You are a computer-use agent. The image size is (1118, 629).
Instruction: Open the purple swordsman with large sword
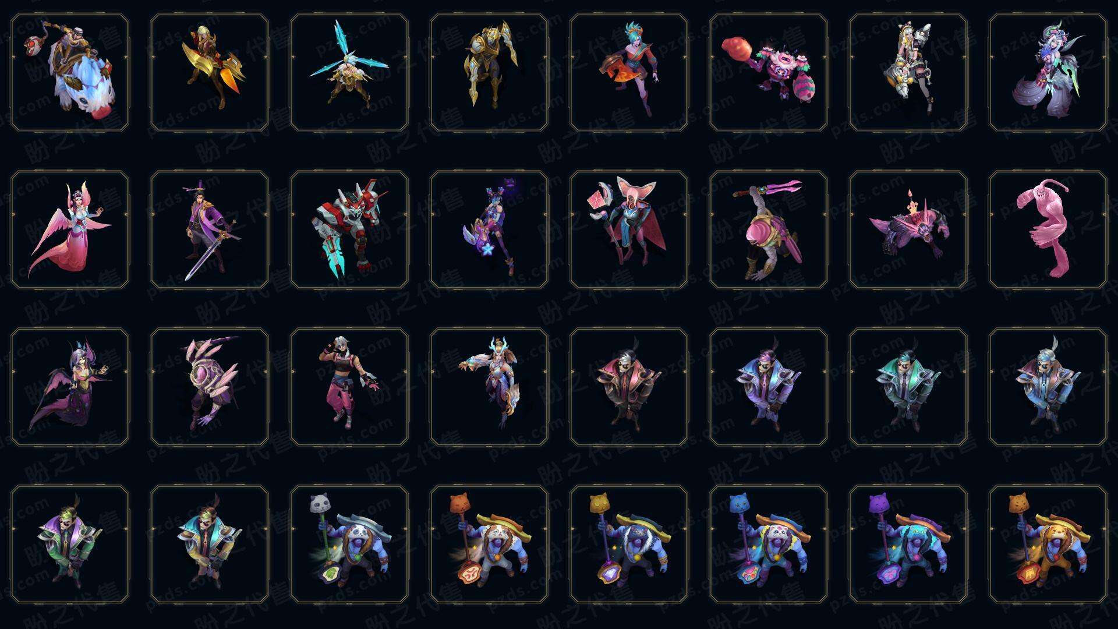pos(210,229)
